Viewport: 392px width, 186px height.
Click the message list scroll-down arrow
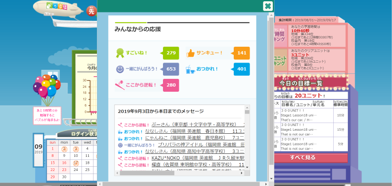[247, 168]
